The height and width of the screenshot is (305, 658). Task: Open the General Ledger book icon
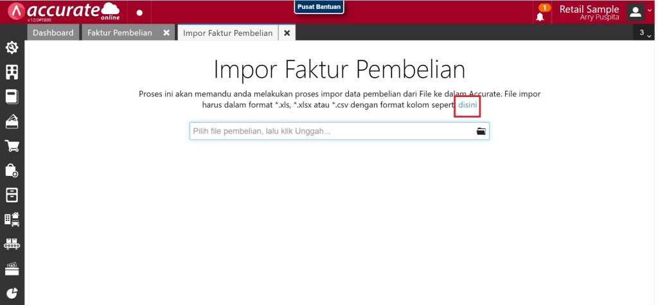12,96
